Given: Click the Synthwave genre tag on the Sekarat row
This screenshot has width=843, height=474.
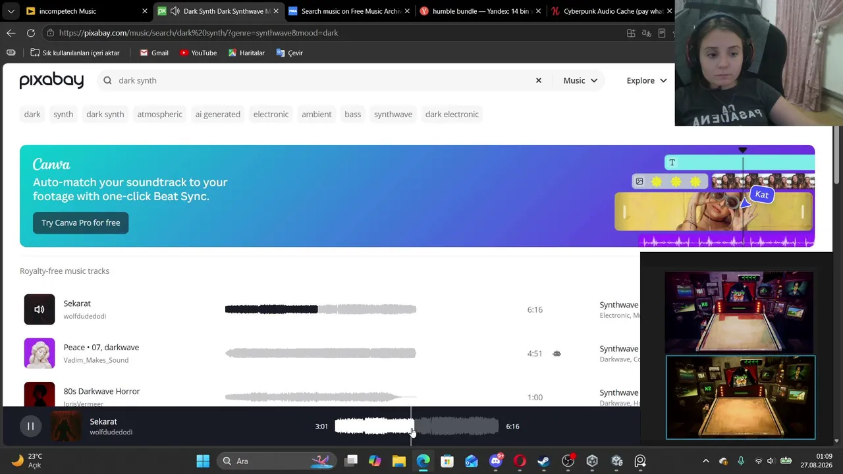Looking at the screenshot, I should (619, 305).
